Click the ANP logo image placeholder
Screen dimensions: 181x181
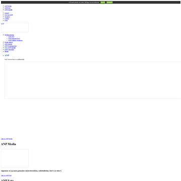pyautogui.click(x=15, y=27)
